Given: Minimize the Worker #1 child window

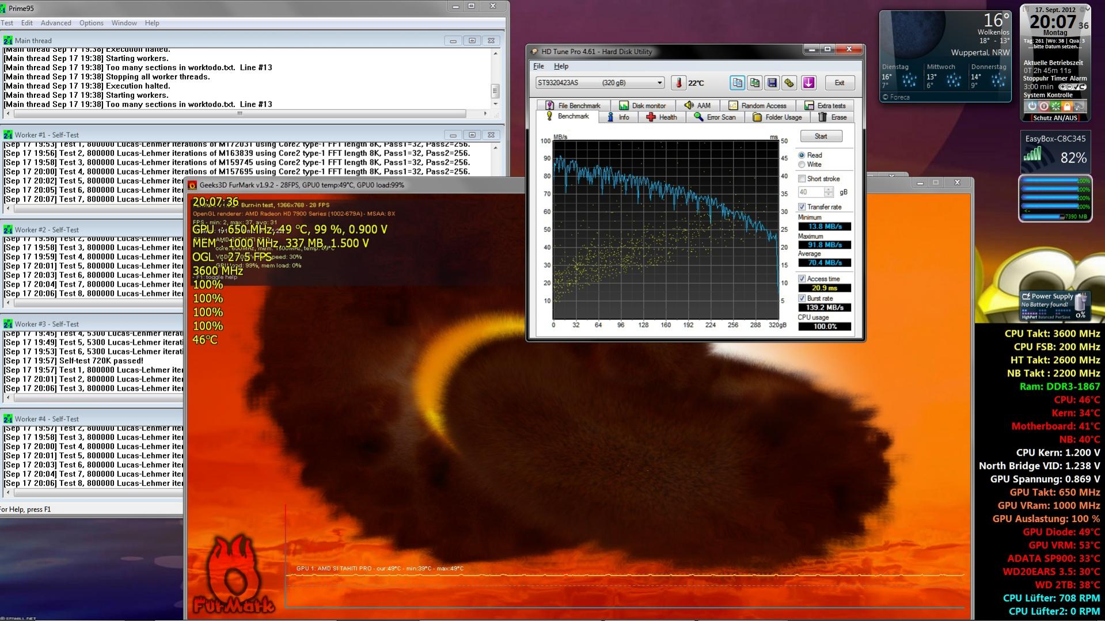Looking at the screenshot, I should click(x=453, y=135).
